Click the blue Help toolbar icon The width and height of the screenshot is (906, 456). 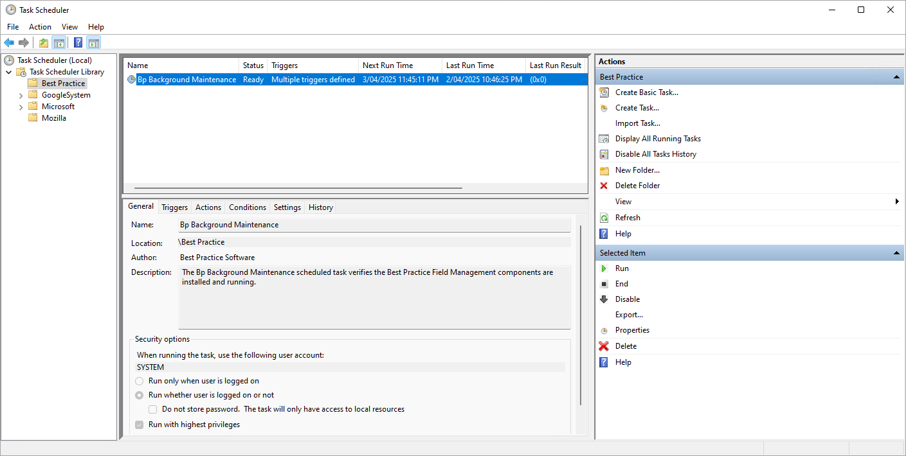tap(78, 43)
